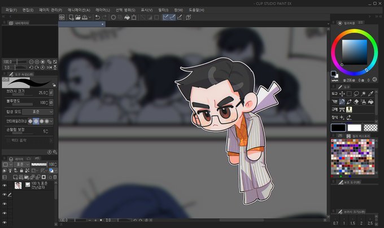
Task: Select the second 안티에일리어싱 option
Action: (x=36, y=121)
